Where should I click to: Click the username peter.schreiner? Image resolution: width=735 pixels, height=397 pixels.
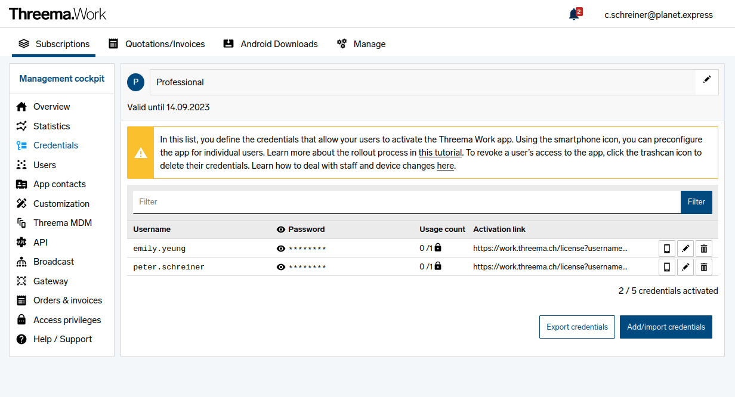pyautogui.click(x=169, y=267)
